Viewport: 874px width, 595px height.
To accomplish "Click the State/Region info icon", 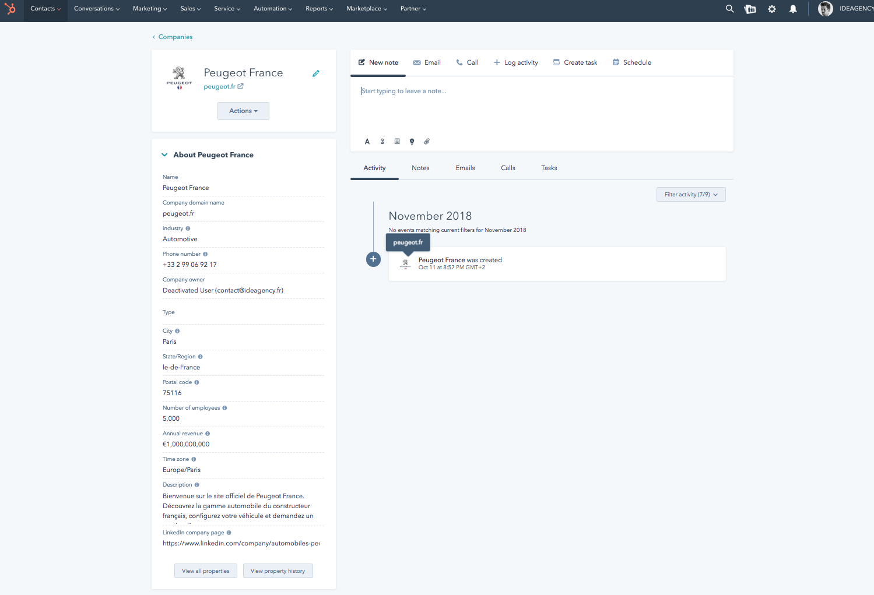I will click(x=201, y=357).
